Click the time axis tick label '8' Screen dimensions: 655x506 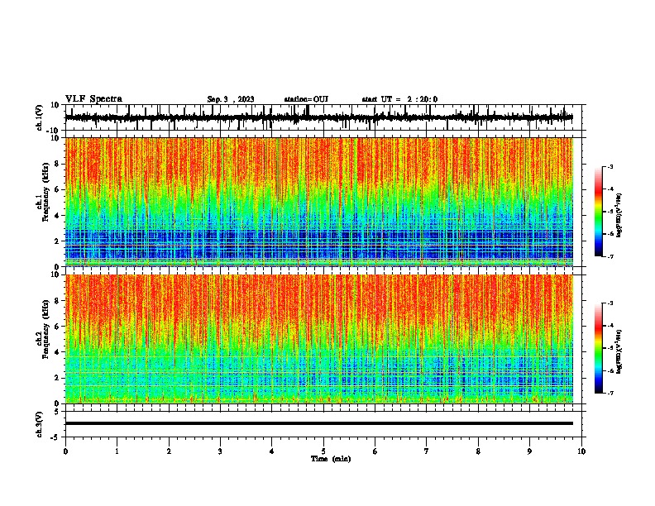pos(478,451)
